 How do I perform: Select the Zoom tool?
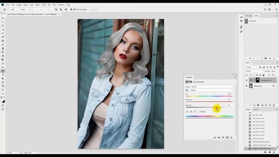click(x=3, y=90)
